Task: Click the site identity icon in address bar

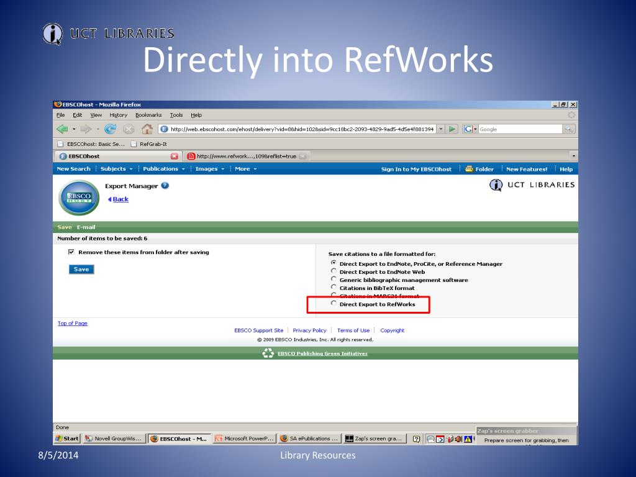Action: pyautogui.click(x=164, y=129)
